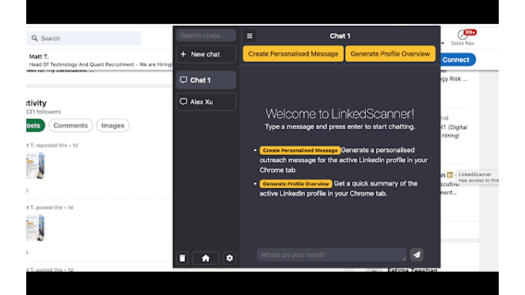Image resolution: width=525 pixels, height=295 pixels.
Task: Click the LinkedScanner extension icon beside its tooltip
Action: (450, 174)
